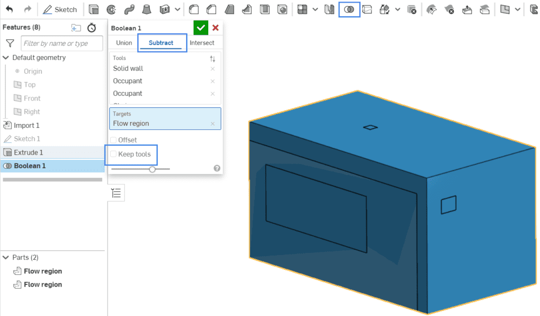Click the history clock icon above Features
Image resolution: width=540 pixels, height=316 pixels.
click(92, 27)
